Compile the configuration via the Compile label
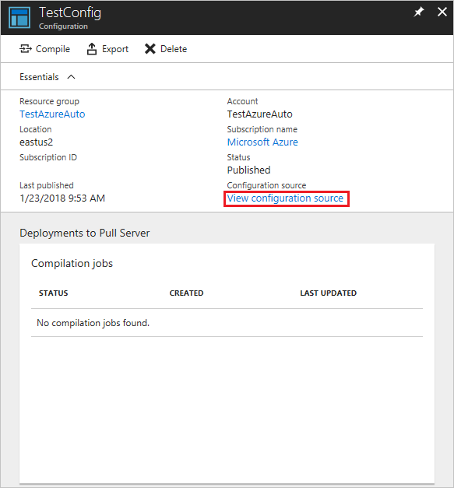 [53, 49]
